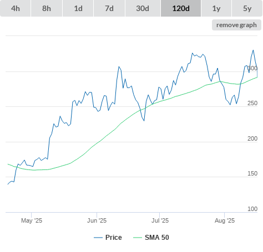This screenshot has height=252, width=263.
Task: Click the Aug '25 axis label
Action: [225, 220]
